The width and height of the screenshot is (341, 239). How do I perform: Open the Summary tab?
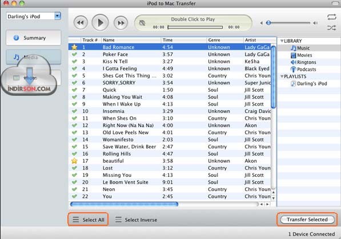(x=34, y=38)
